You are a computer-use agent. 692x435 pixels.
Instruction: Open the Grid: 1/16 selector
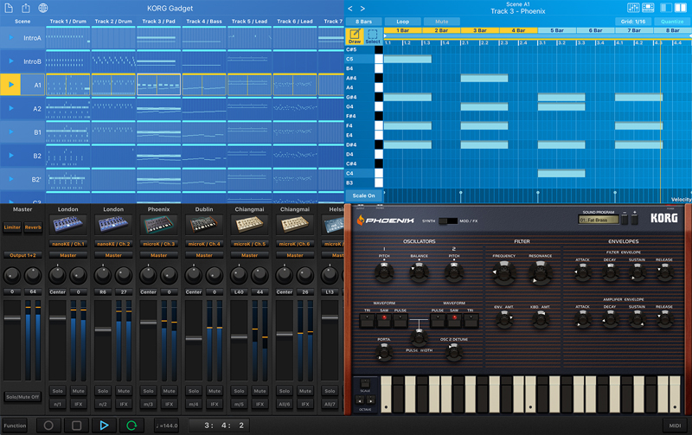pyautogui.click(x=633, y=22)
